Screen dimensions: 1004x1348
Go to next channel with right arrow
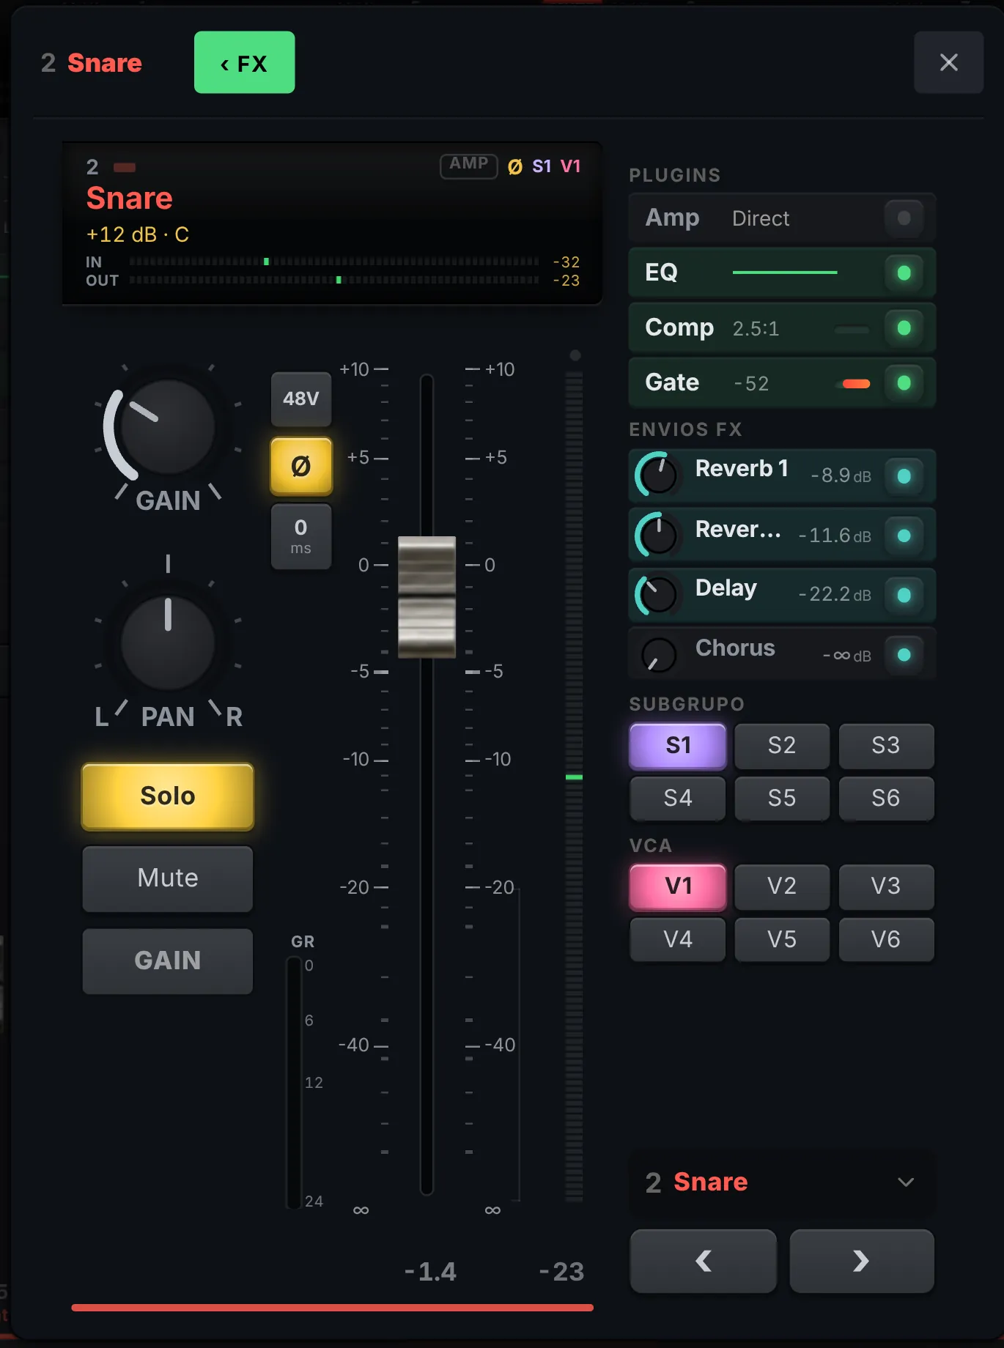pos(862,1261)
